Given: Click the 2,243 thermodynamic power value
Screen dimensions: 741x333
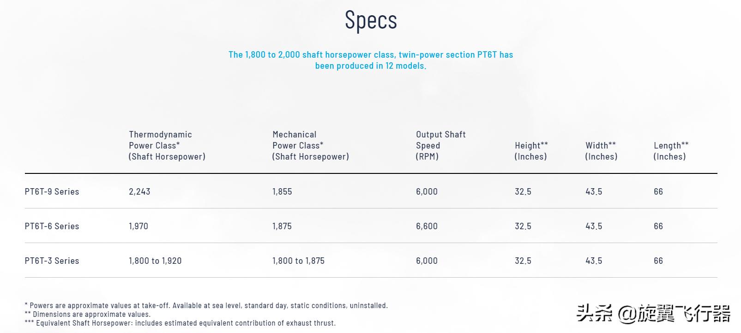Looking at the screenshot, I should pos(139,191).
